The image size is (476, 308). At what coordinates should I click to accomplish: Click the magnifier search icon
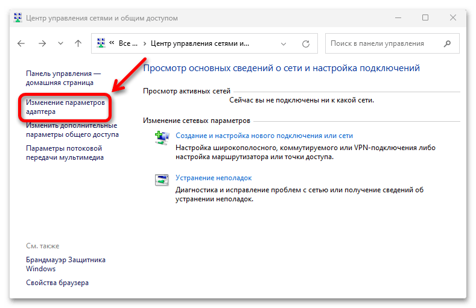(x=447, y=43)
